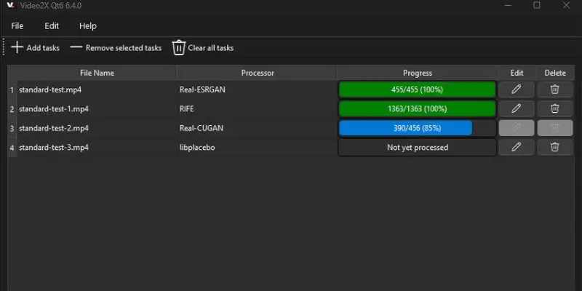Edit the standard-test.mp4 task via its pencil icon
The width and height of the screenshot is (582, 291).
pos(516,89)
